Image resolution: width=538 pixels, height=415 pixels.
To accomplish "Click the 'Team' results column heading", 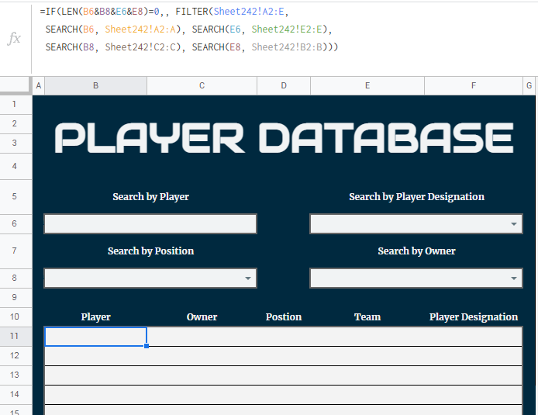I will point(367,316).
